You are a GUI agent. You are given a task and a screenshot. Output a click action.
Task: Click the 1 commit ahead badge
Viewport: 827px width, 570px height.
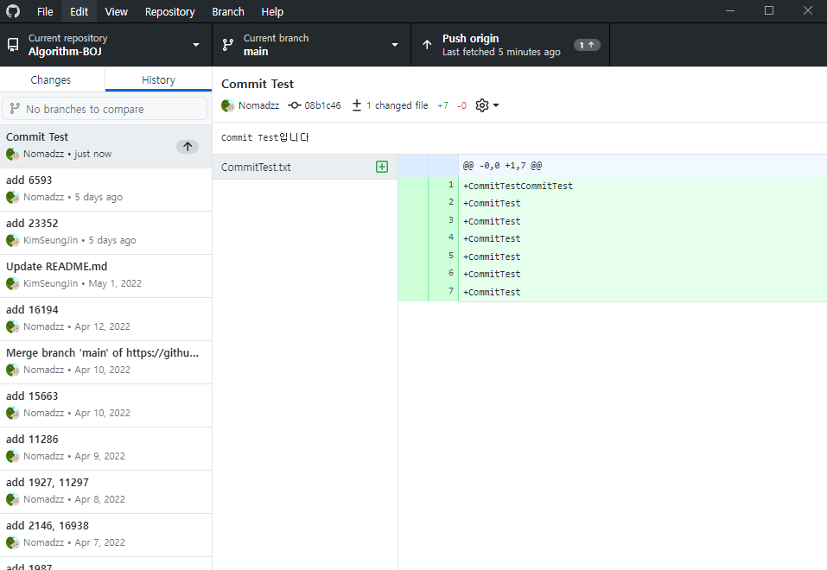[587, 45]
